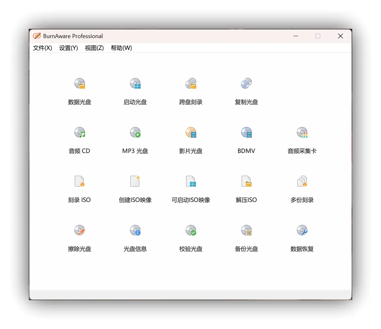Open the 音频 CD icon
Image resolution: width=381 pixels, height=329 pixels.
(x=80, y=132)
